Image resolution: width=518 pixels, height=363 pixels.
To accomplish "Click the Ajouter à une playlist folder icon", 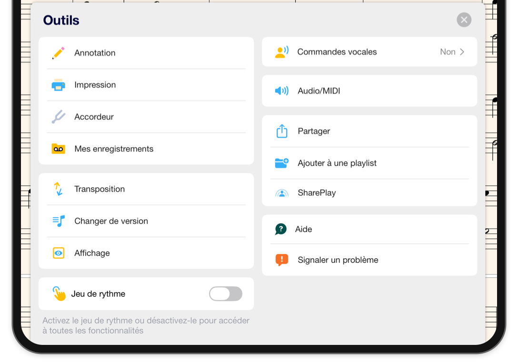I will (x=282, y=163).
